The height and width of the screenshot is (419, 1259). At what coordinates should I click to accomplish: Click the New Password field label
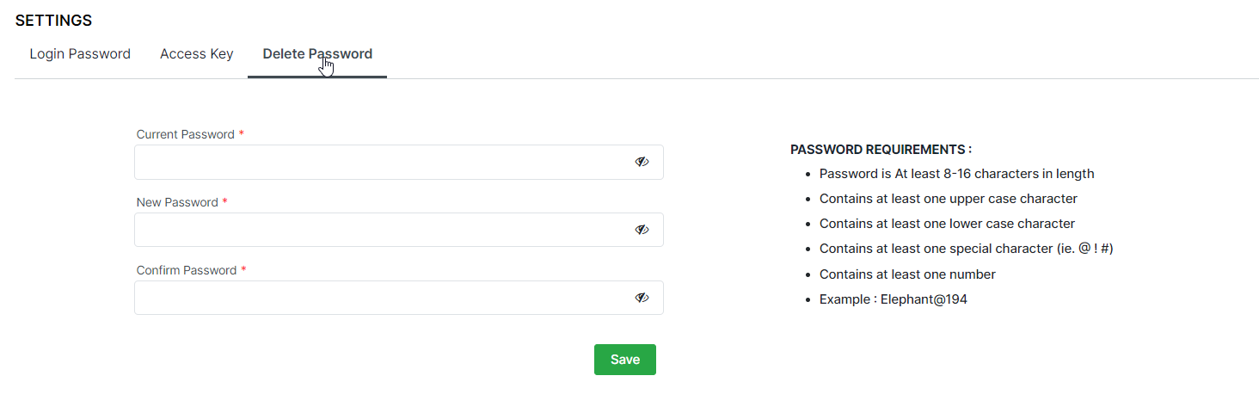coord(177,202)
